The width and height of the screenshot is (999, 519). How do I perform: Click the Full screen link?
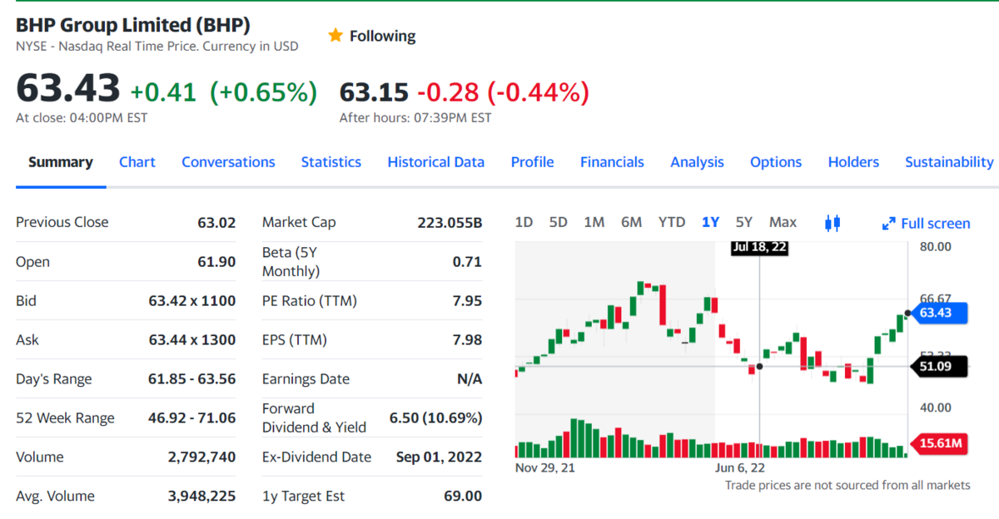click(936, 224)
